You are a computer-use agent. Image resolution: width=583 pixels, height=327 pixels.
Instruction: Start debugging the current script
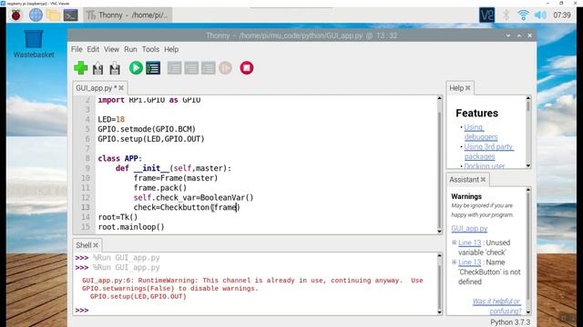pos(153,68)
